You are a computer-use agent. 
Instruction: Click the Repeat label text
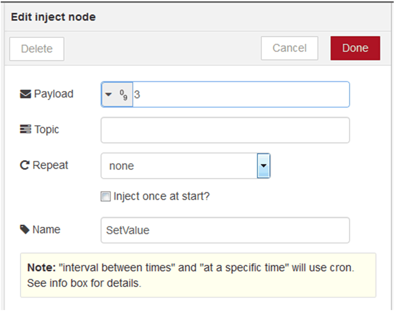pyautogui.click(x=50, y=165)
